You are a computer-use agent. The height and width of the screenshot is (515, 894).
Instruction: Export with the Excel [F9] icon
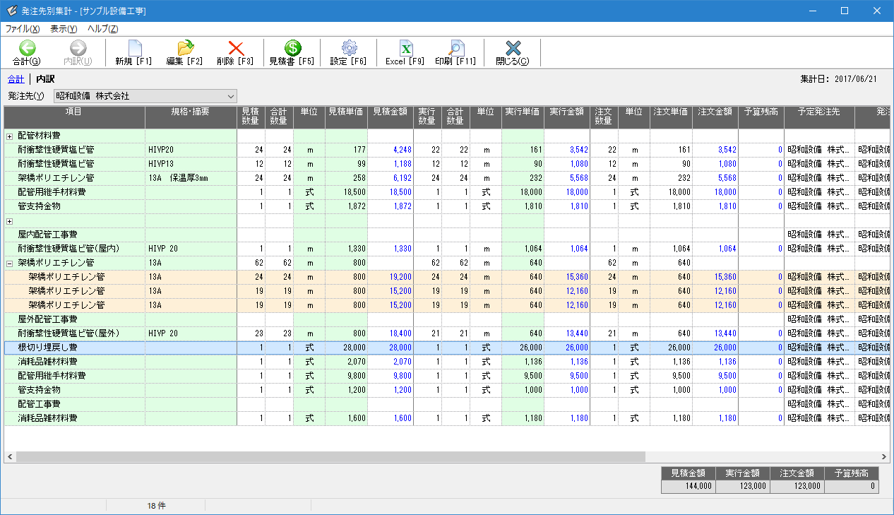click(405, 48)
